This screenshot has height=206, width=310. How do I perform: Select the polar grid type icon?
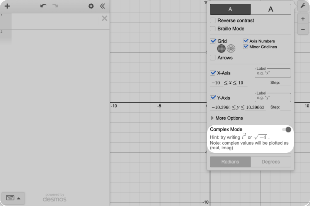click(231, 49)
